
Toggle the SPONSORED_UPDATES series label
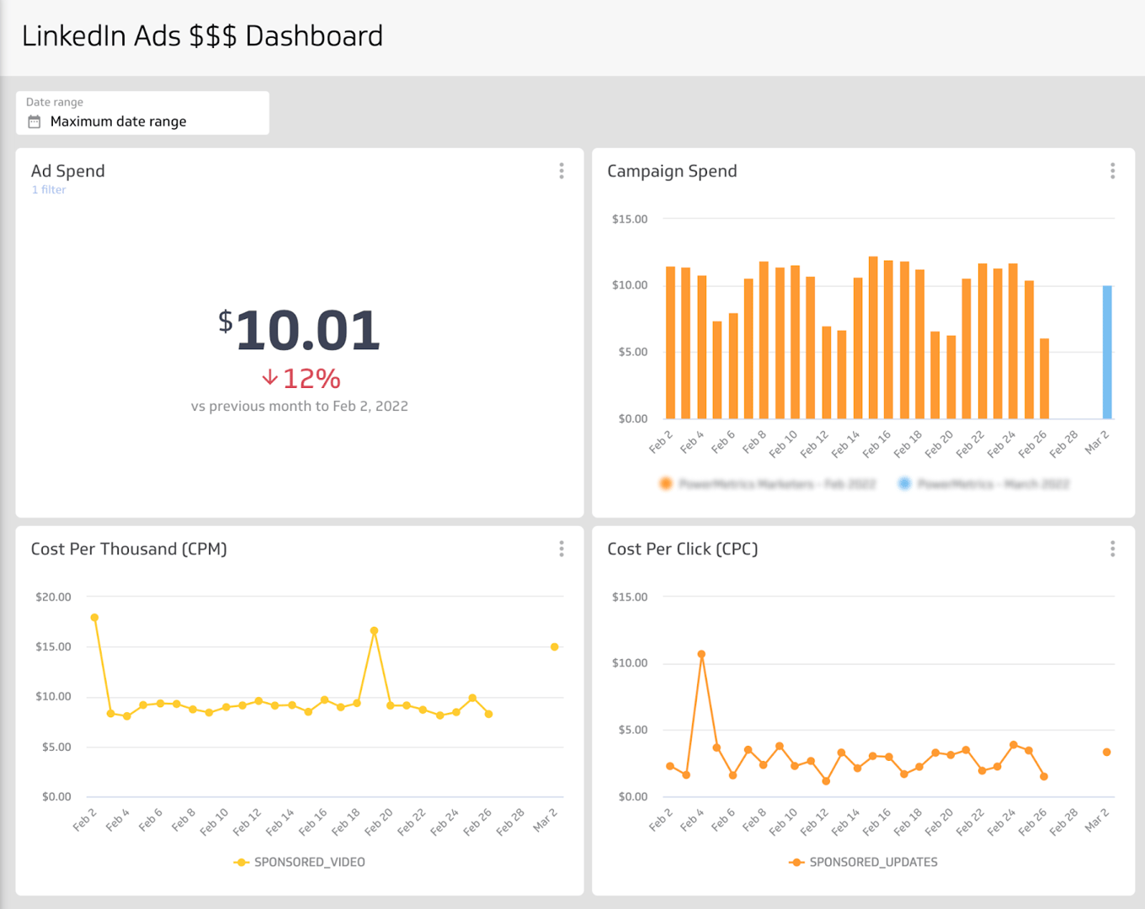[873, 863]
